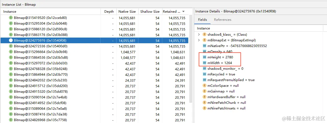Select row Bitmap@315090104 (0x12c7e4b8)
This screenshot has width=327, height=123.
94,97
